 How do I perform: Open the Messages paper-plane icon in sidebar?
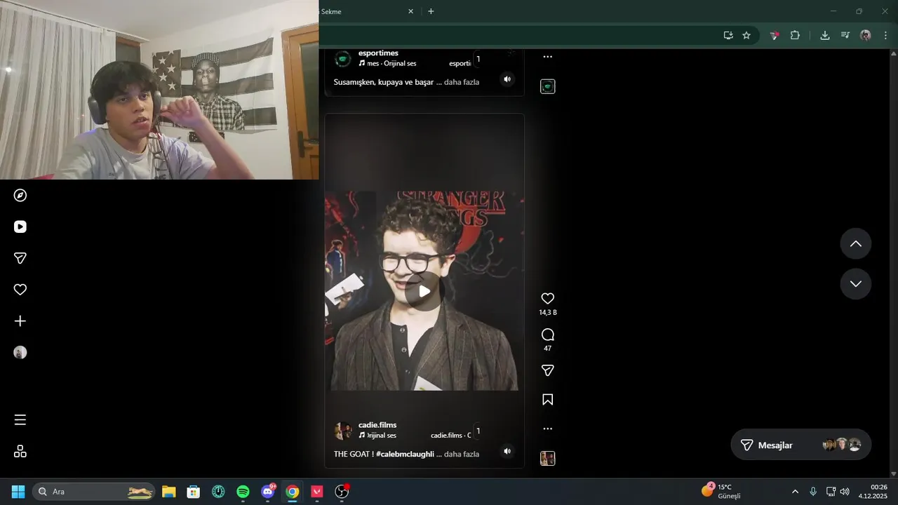click(20, 258)
